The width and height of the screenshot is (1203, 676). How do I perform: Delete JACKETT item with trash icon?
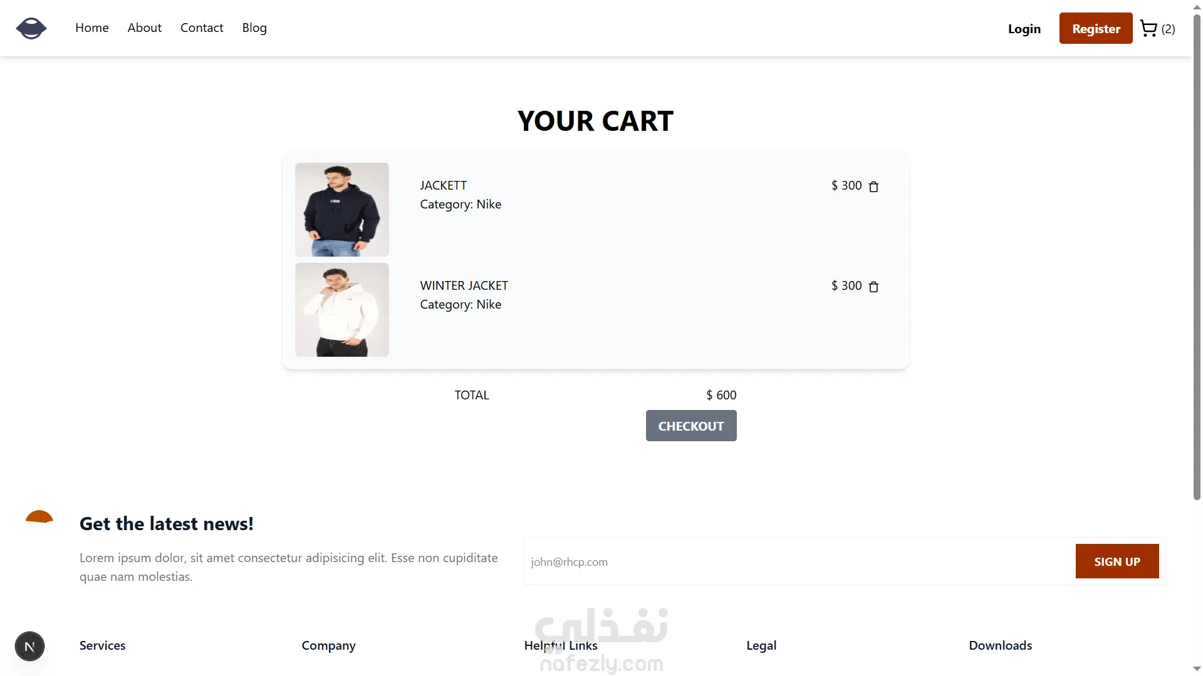[x=873, y=187]
